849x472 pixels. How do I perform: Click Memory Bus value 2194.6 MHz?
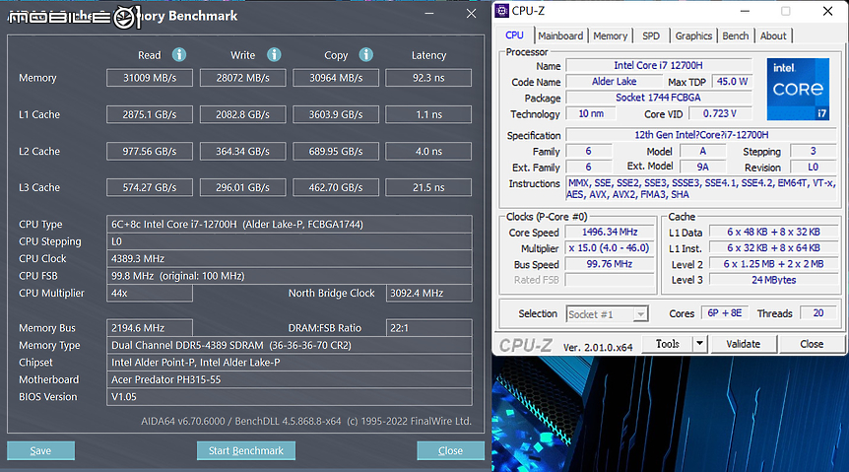pos(150,328)
